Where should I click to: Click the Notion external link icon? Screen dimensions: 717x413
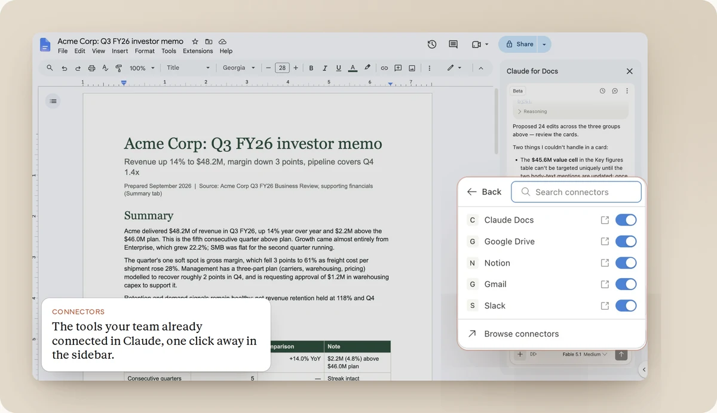coord(605,263)
